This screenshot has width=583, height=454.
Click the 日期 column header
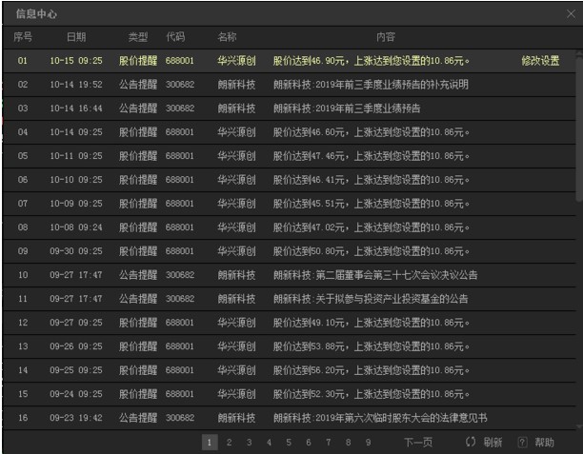tap(76, 37)
